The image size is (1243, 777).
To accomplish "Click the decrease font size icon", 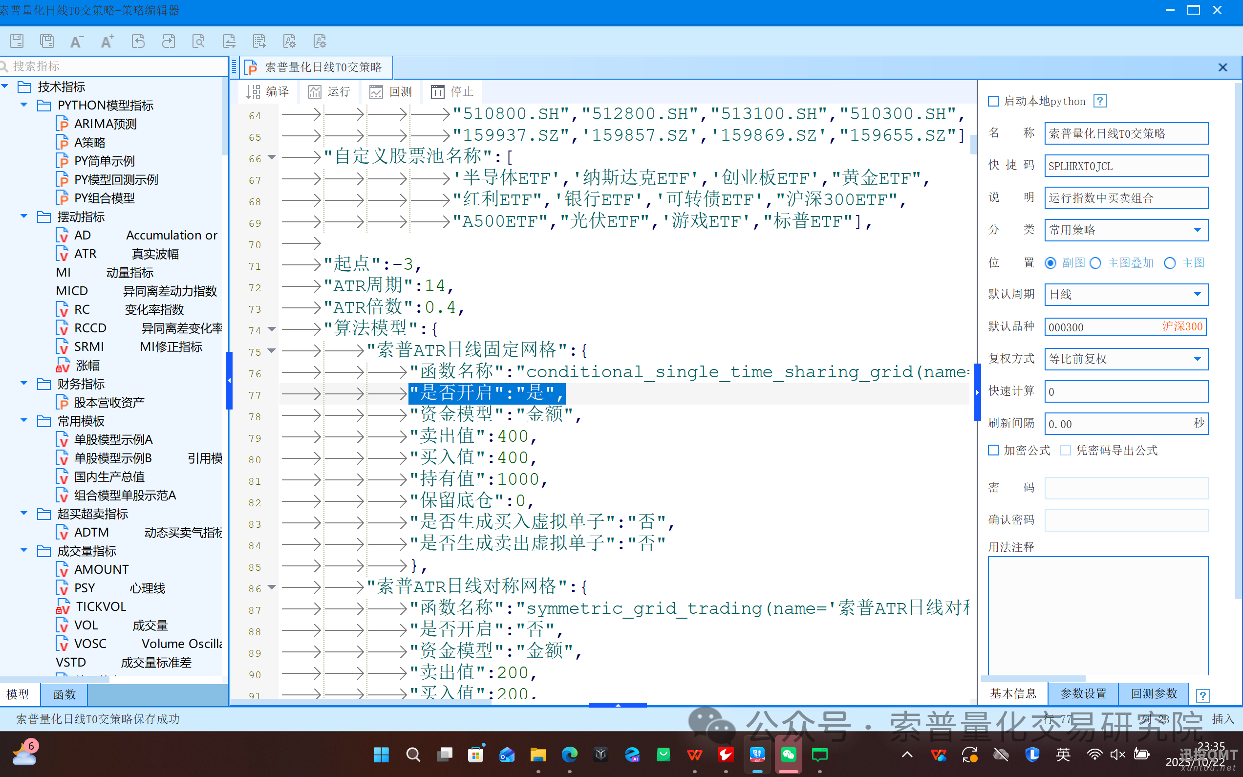I will click(77, 41).
